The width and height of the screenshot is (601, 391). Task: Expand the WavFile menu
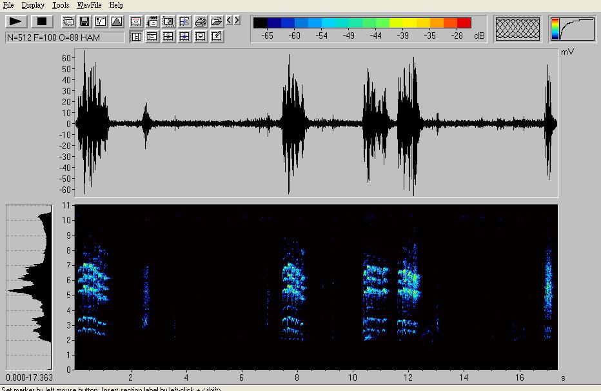tap(89, 5)
